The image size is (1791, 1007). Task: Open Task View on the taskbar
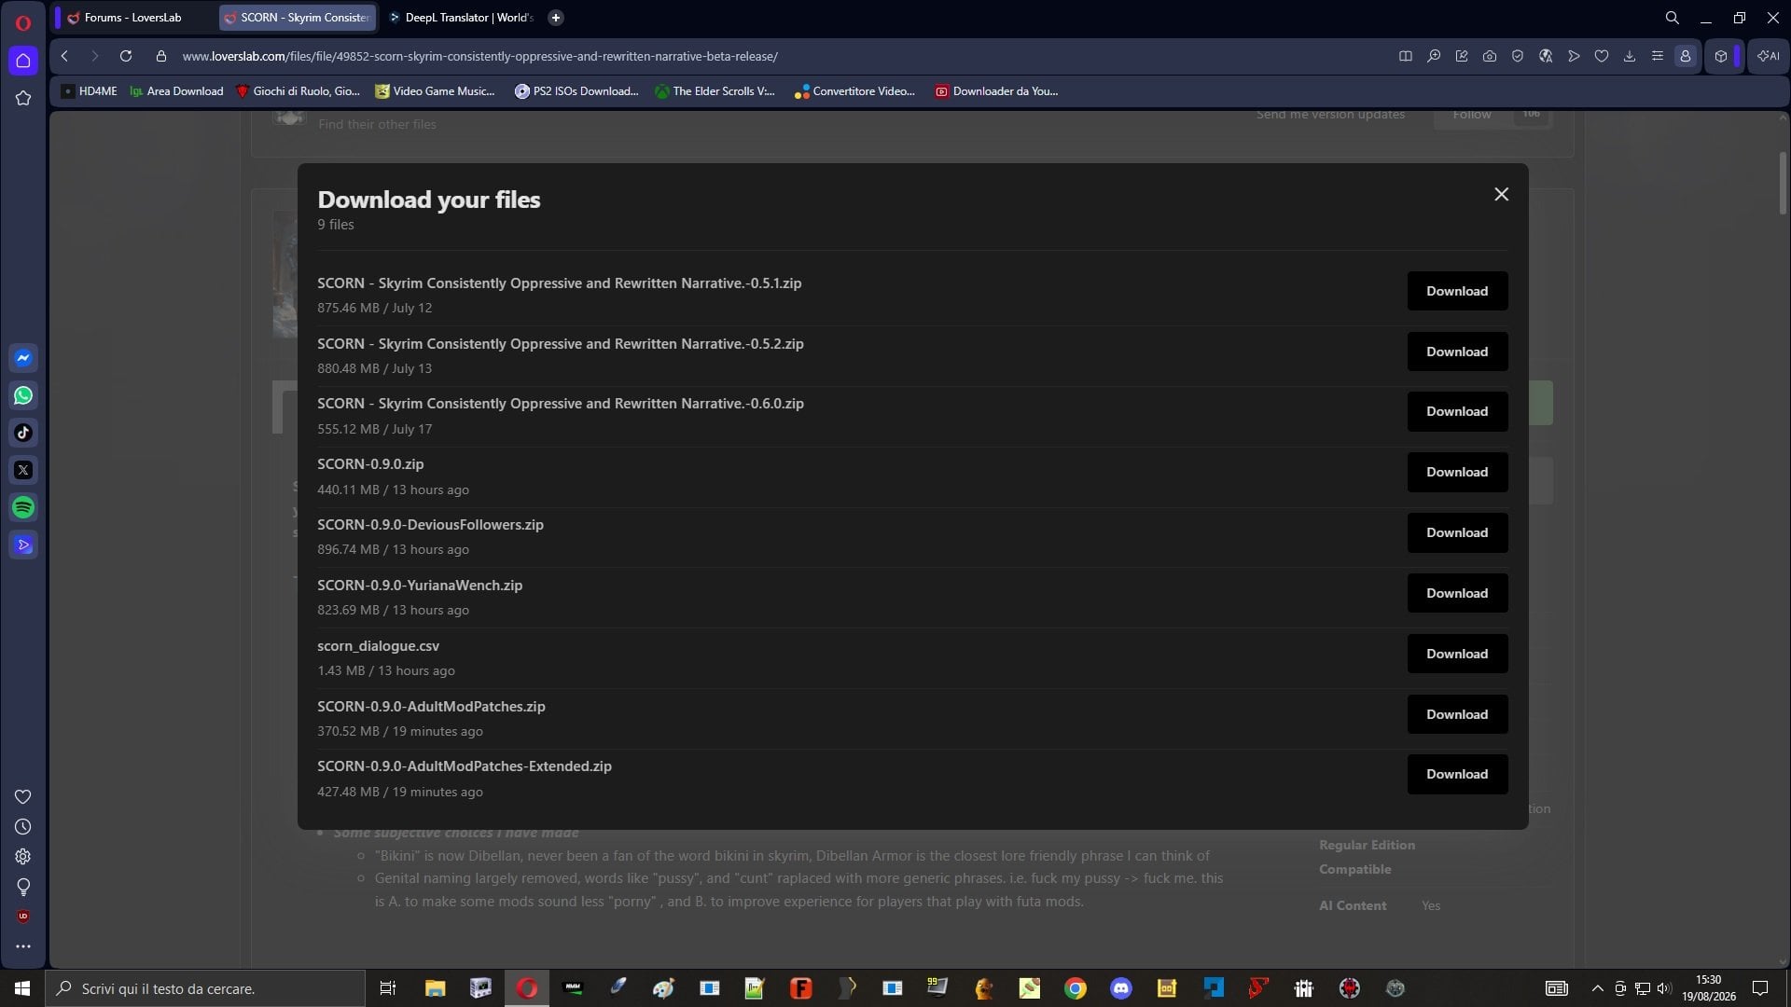tap(388, 988)
